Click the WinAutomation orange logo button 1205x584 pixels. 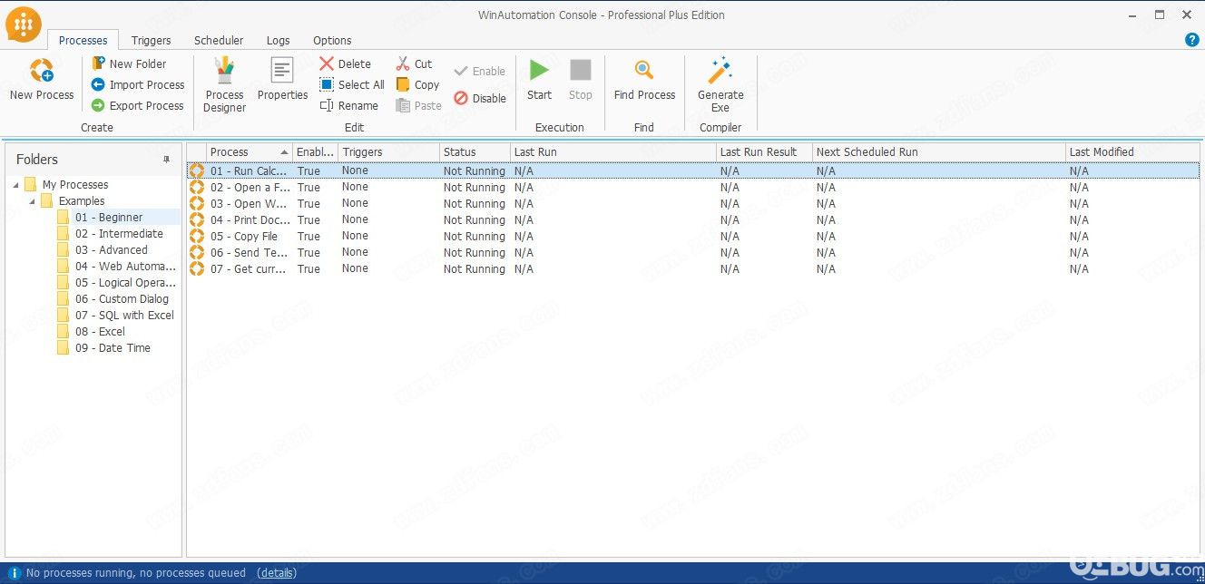click(24, 24)
